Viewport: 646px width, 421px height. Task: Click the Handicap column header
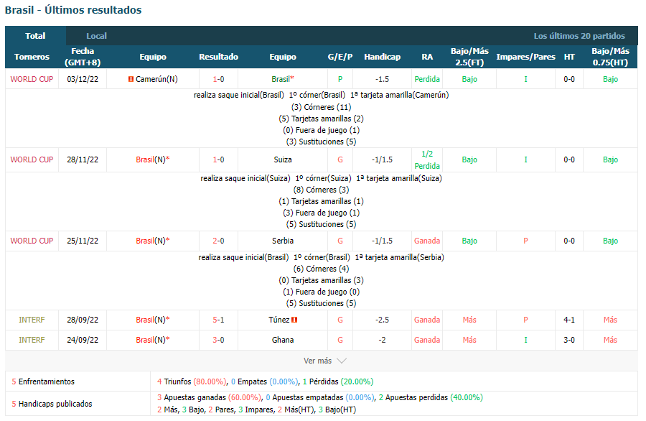click(382, 57)
